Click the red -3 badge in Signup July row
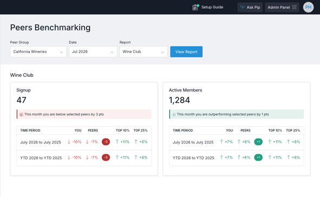The image size is (320, 197). (x=106, y=142)
